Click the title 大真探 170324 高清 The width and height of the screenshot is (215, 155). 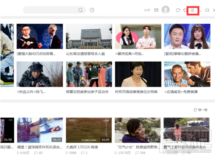[x=82, y=147]
